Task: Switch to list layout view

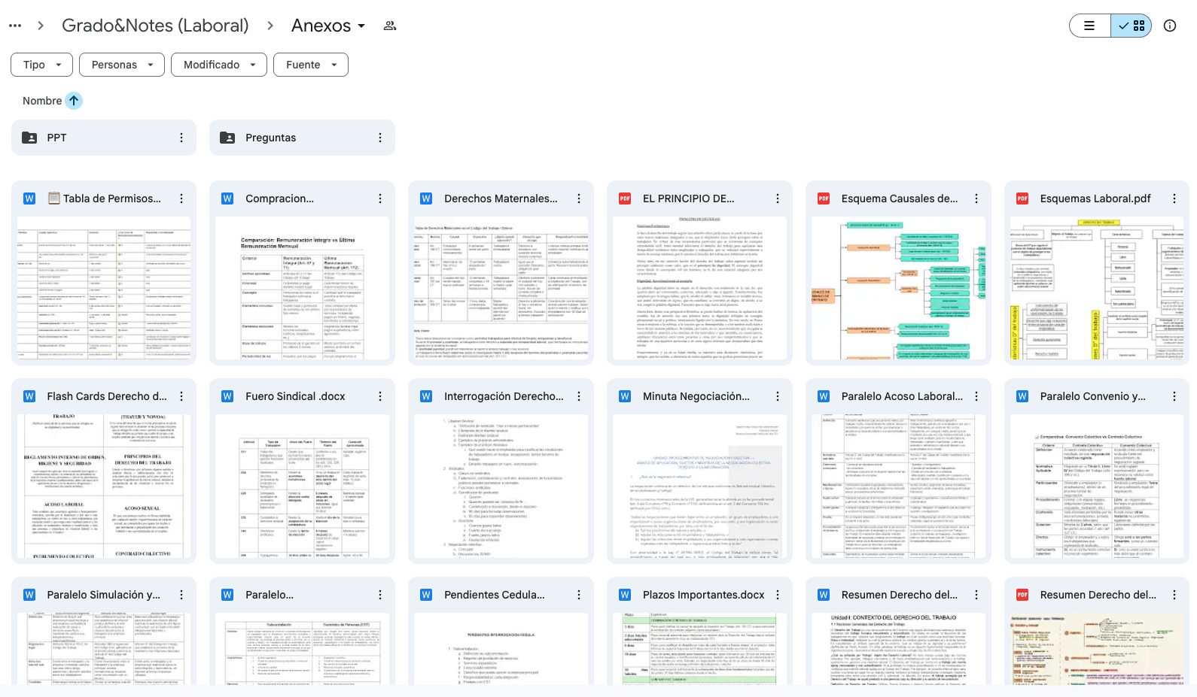Action: 1089,26
